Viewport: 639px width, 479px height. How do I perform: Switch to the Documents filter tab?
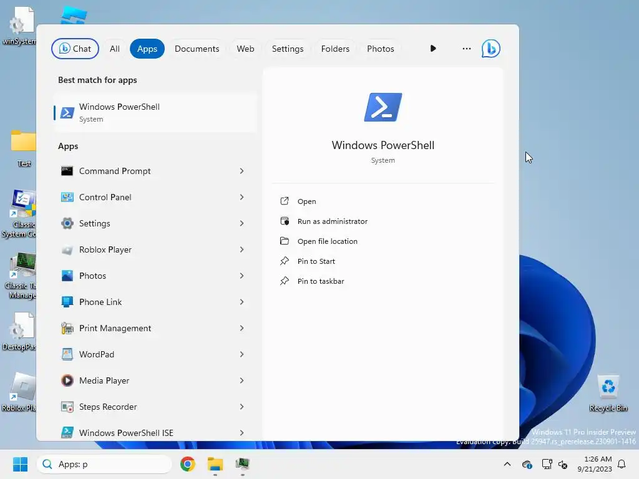(197, 49)
